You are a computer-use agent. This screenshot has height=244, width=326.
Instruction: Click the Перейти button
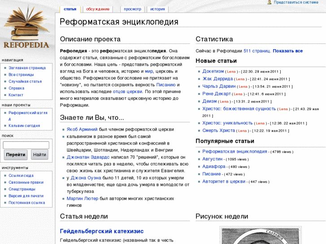tap(16, 155)
